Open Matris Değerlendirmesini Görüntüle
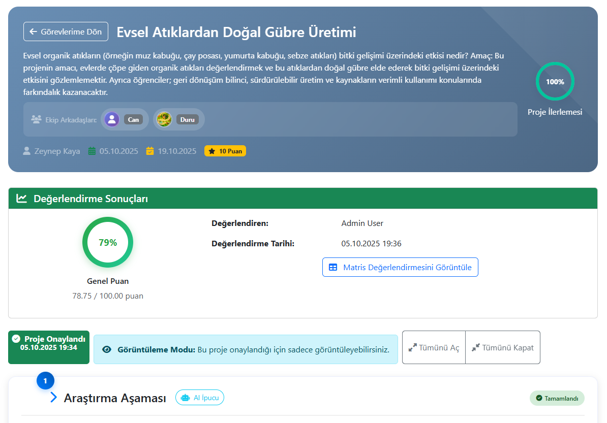 (x=400, y=267)
